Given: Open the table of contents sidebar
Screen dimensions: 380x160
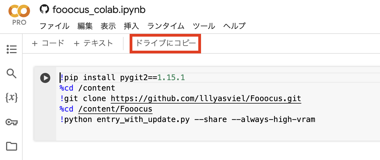Looking at the screenshot, I should tap(11, 49).
